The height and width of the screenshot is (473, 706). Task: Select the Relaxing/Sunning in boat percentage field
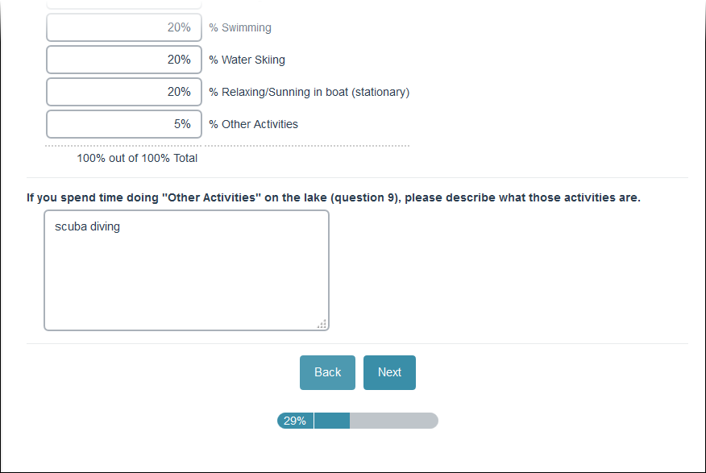[x=124, y=92]
